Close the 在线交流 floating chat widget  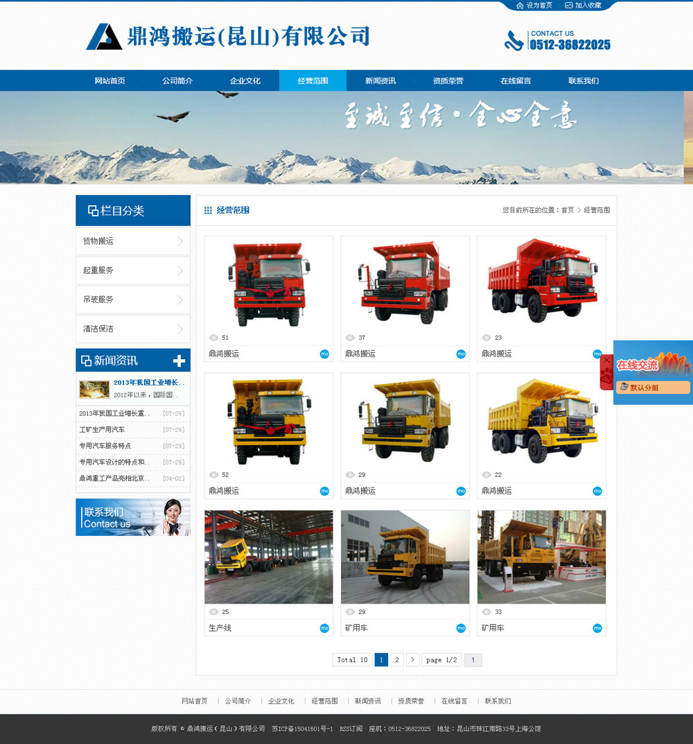coord(606,361)
